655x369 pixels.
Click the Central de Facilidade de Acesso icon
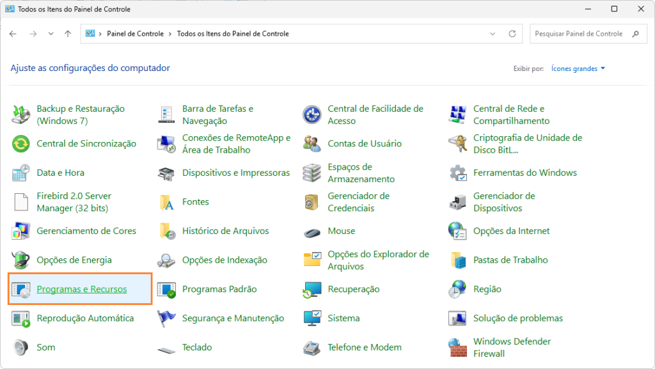(312, 115)
